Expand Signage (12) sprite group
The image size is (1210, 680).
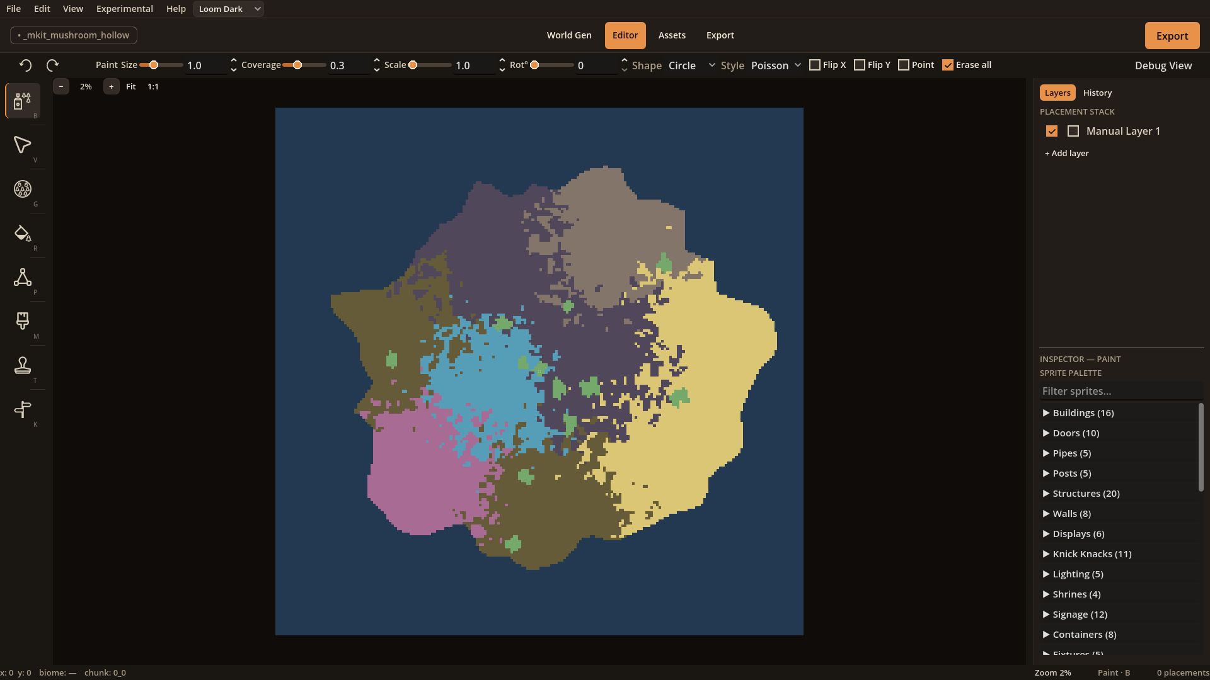click(1119, 615)
